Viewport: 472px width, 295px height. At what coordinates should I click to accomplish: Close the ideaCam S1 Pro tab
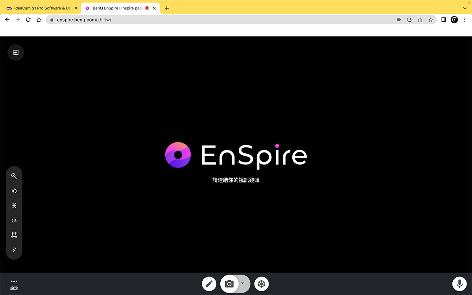pyautogui.click(x=76, y=8)
